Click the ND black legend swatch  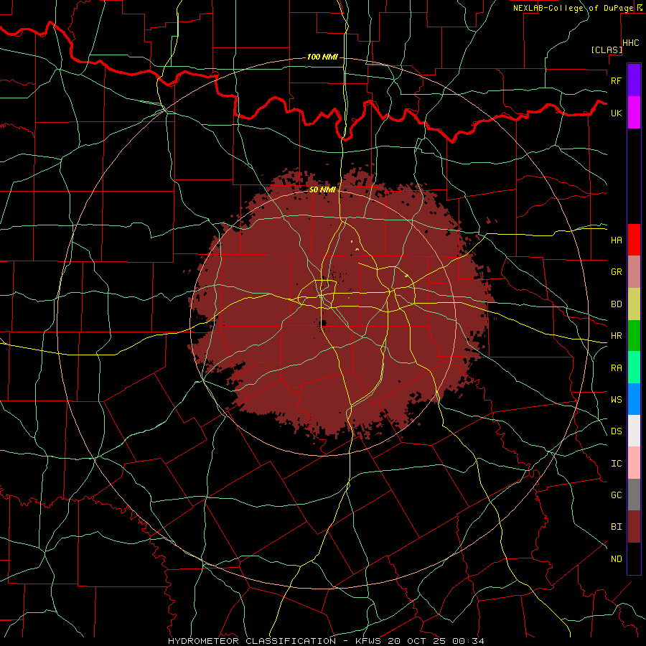pyautogui.click(x=634, y=558)
